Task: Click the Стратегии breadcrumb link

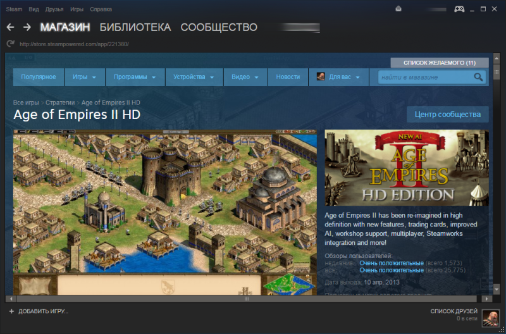Action: coord(60,102)
